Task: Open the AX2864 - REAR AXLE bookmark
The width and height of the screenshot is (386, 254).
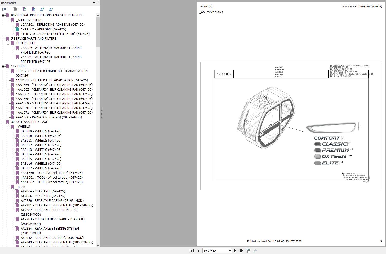Action: (43, 191)
